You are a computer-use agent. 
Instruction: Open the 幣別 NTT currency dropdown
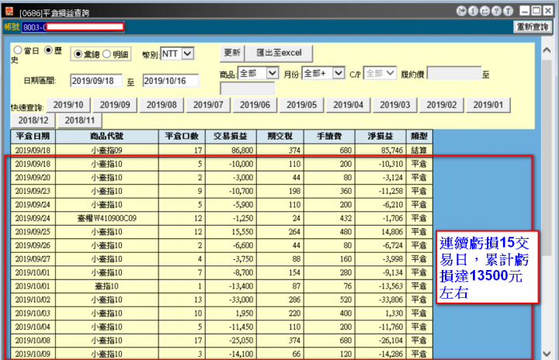tap(177, 54)
